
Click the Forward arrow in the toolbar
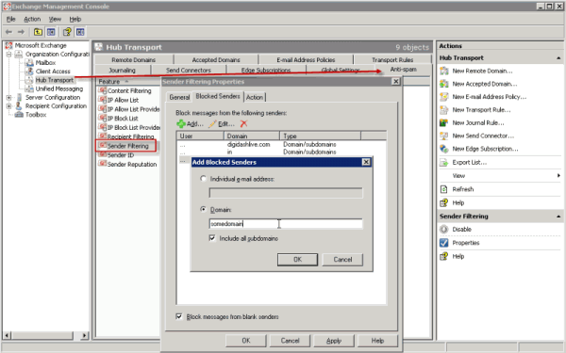point(21,32)
